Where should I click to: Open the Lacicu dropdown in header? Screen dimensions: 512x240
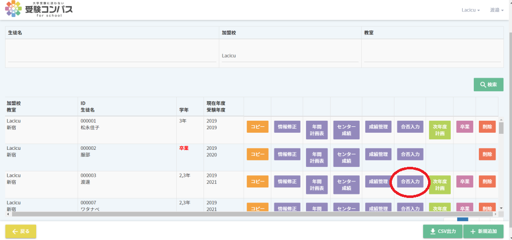(x=471, y=10)
